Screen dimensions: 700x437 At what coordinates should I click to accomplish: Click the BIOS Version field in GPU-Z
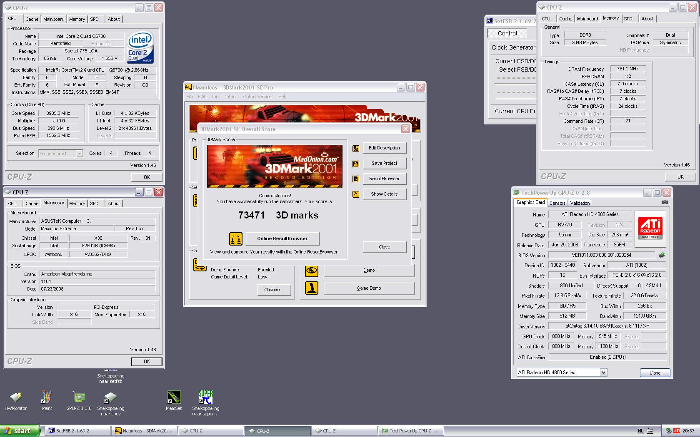[x=601, y=255]
